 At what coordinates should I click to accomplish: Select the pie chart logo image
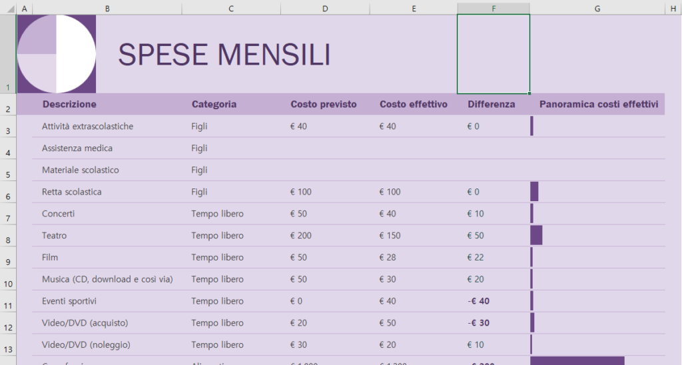(x=57, y=54)
